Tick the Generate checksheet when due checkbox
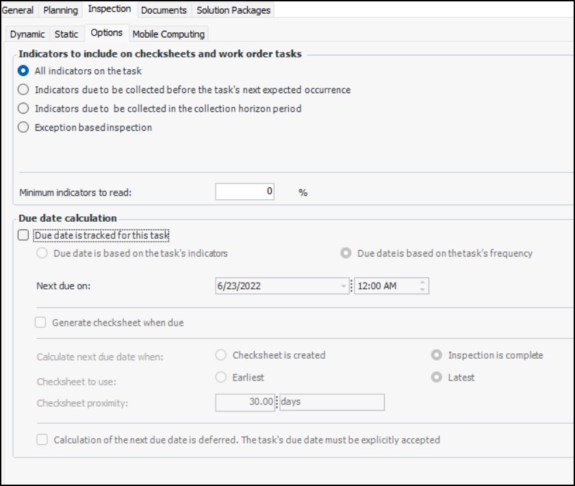Screen dimensions: 575x486 pos(41,322)
